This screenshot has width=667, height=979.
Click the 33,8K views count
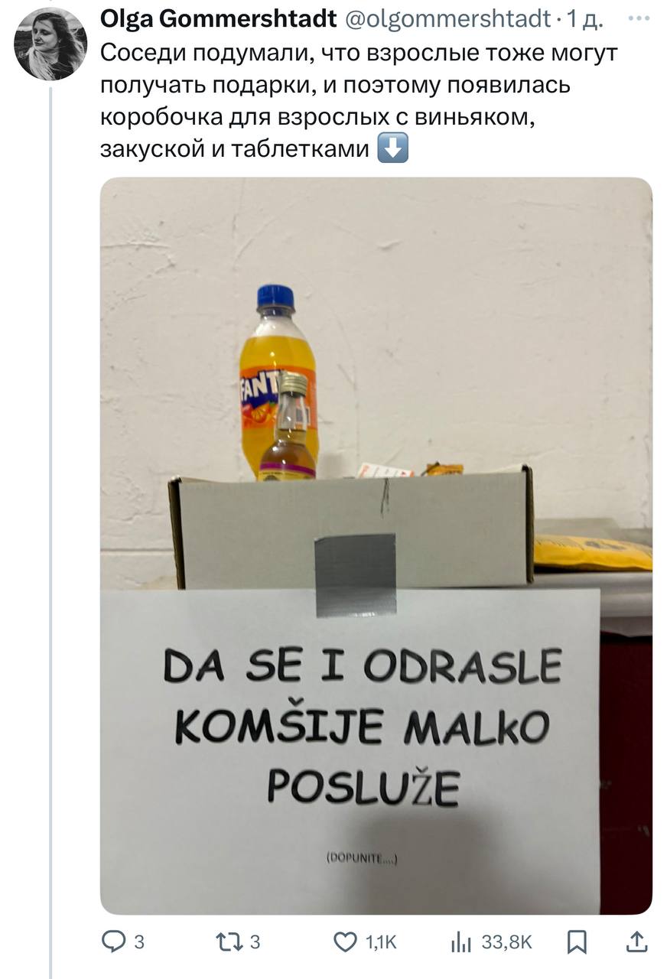[x=506, y=943]
